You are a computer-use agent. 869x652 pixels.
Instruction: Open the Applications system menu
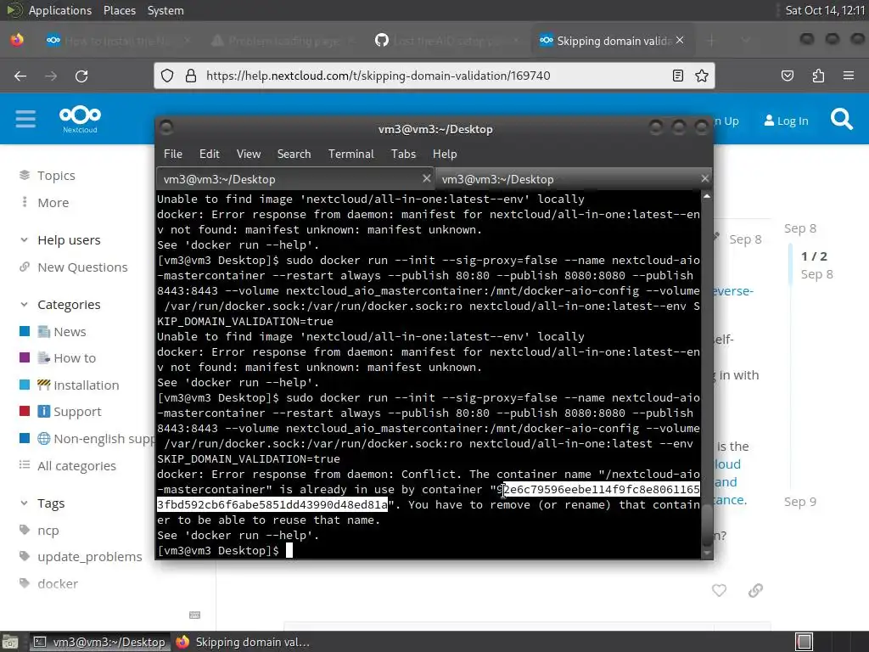(60, 10)
